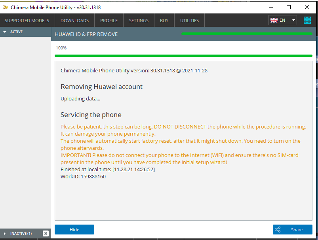
Task: Click the share icon on Share button
Action: (278, 229)
